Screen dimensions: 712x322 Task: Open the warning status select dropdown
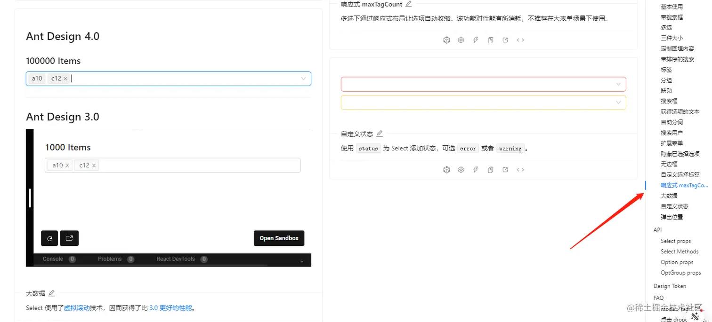coord(484,102)
